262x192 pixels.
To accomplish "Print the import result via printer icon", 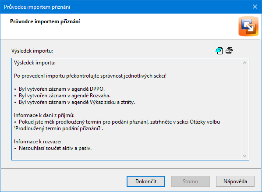I will pos(229,50).
